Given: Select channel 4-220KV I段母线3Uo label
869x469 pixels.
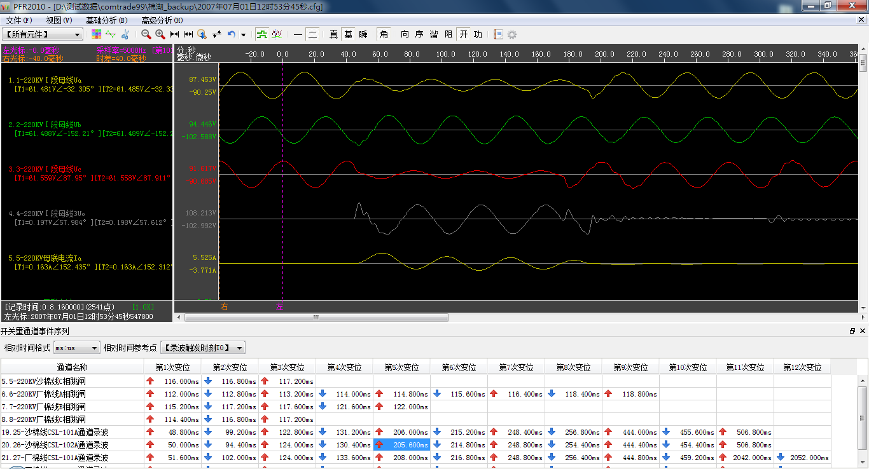Looking at the screenshot, I should pyautogui.click(x=46, y=214).
